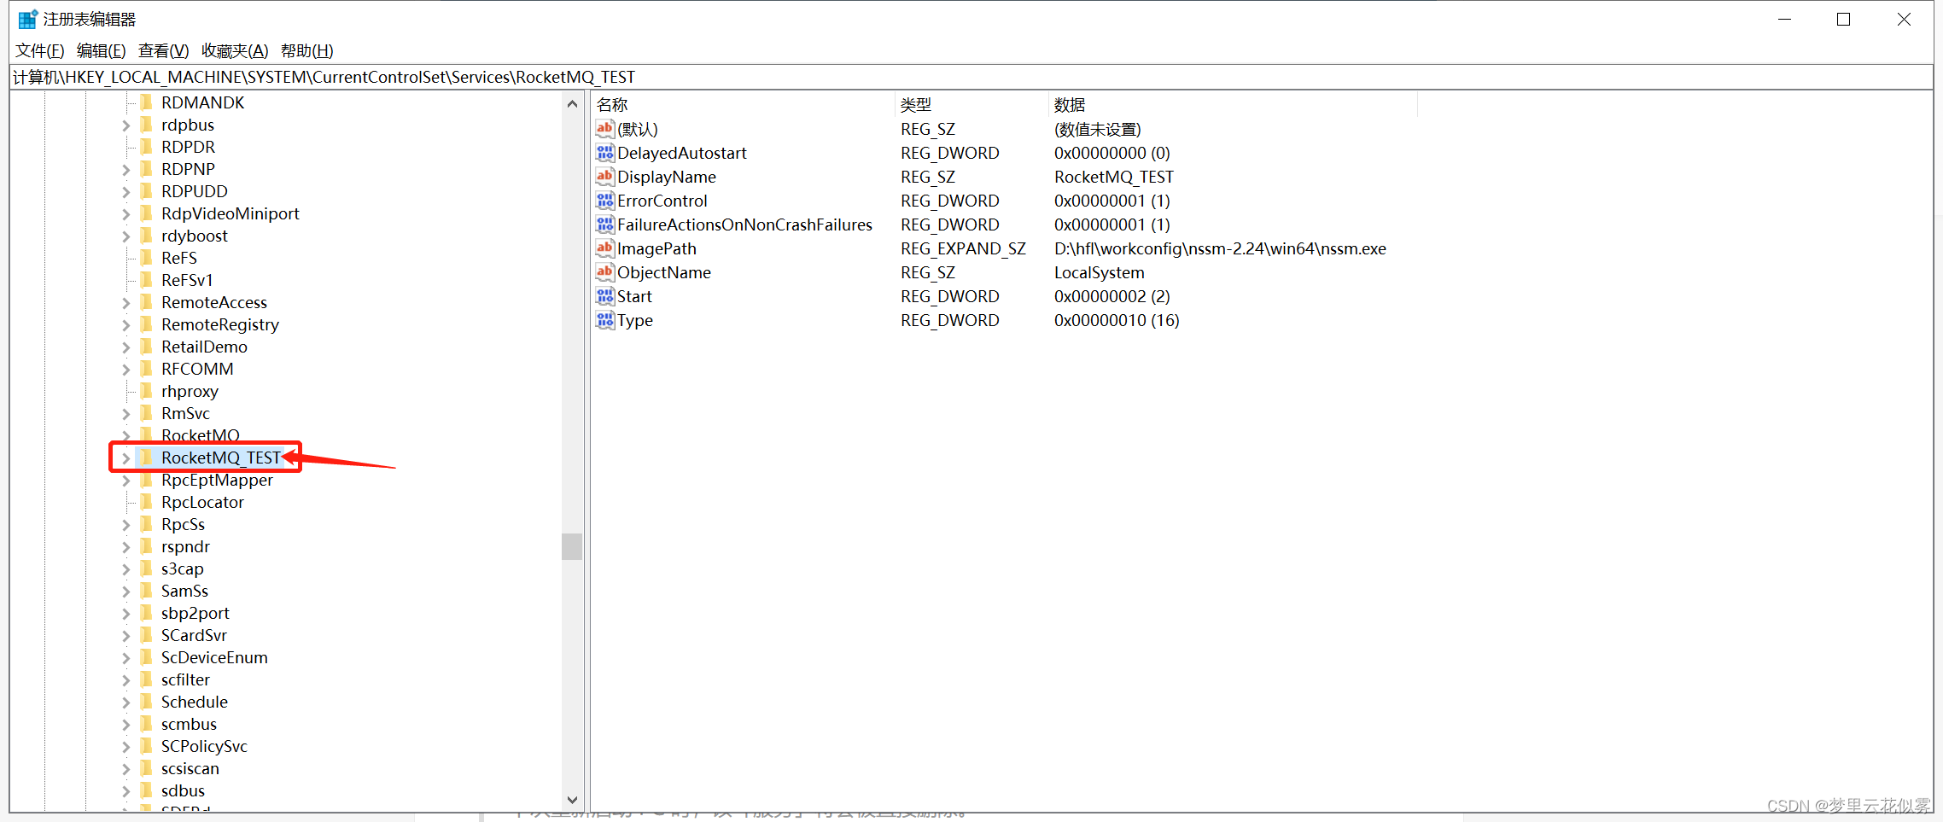Select the RDPUDD key in the tree
This screenshot has height=822, width=1943.
(194, 191)
